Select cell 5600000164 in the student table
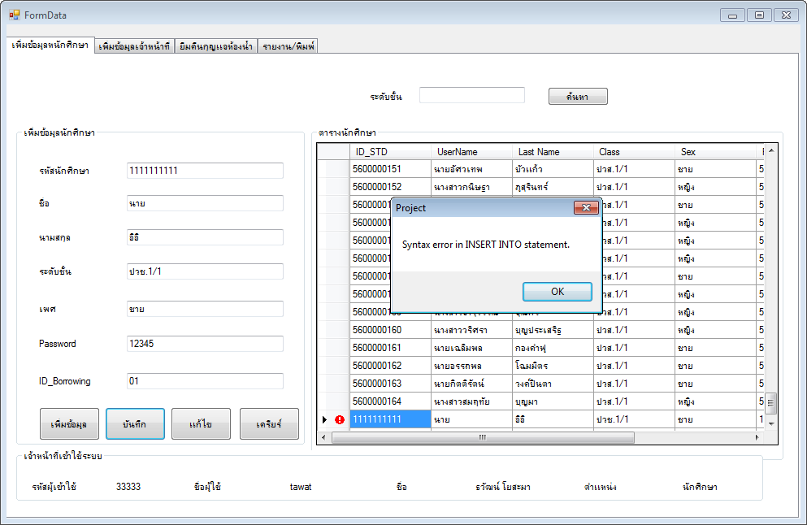807x525 pixels. pyautogui.click(x=391, y=401)
